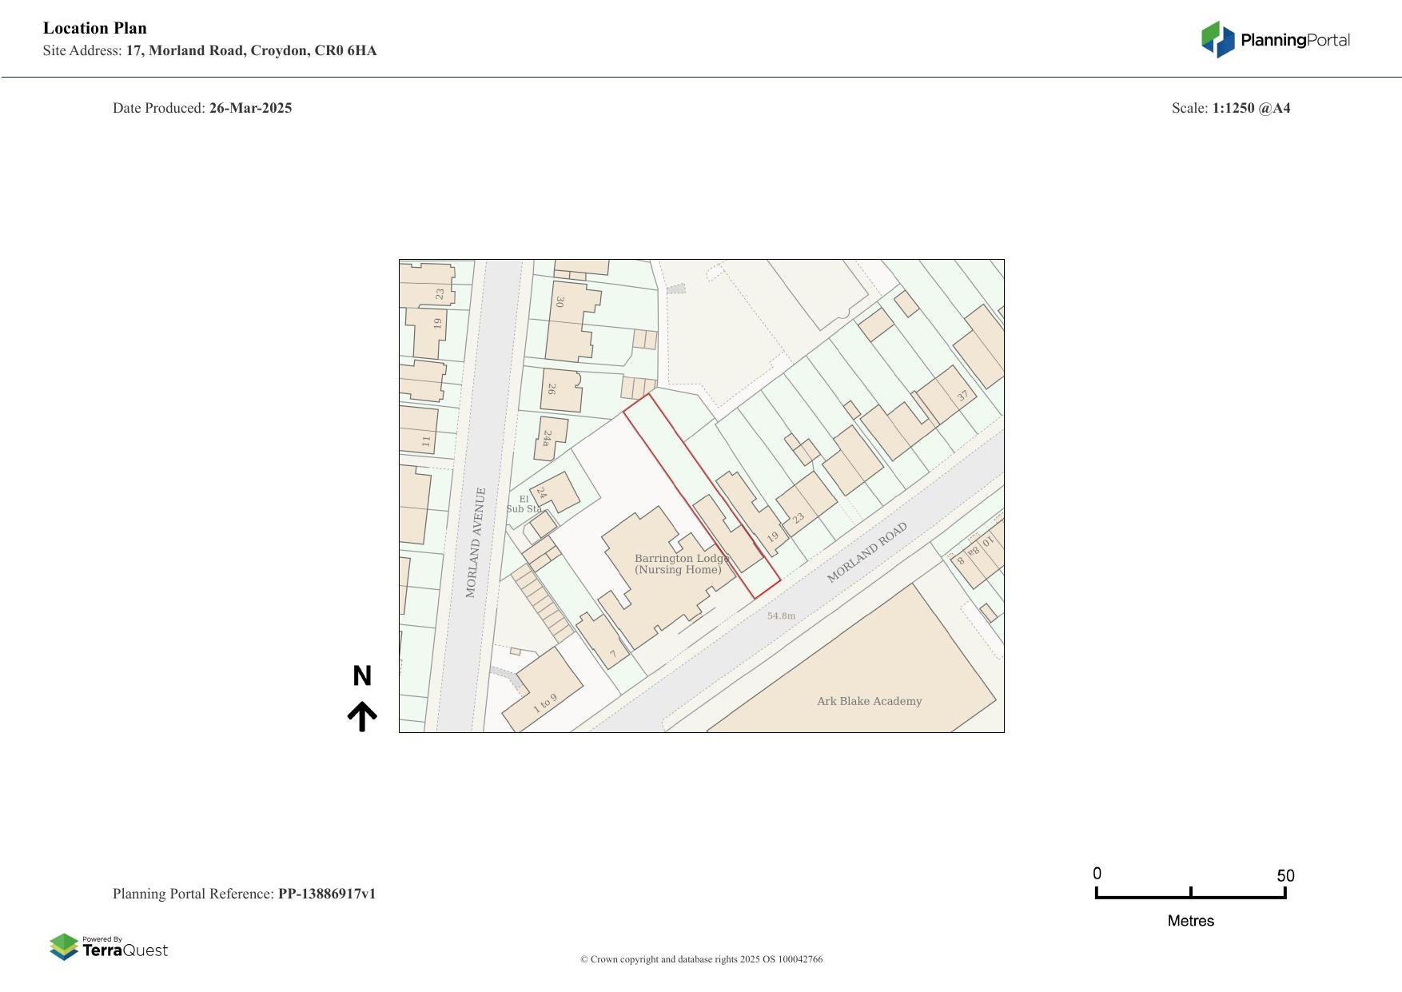Click the El Sub Sta map label
Image resolution: width=1402 pixels, height=992 pixels.
click(x=524, y=504)
